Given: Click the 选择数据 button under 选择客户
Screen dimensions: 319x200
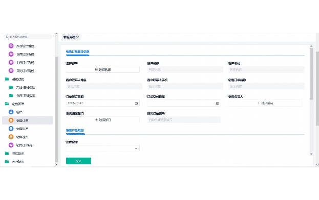Looking at the screenshot, I should [x=103, y=69].
